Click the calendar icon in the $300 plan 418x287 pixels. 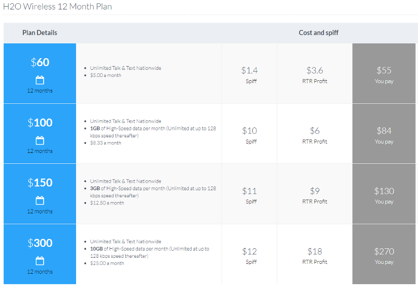[x=40, y=261]
